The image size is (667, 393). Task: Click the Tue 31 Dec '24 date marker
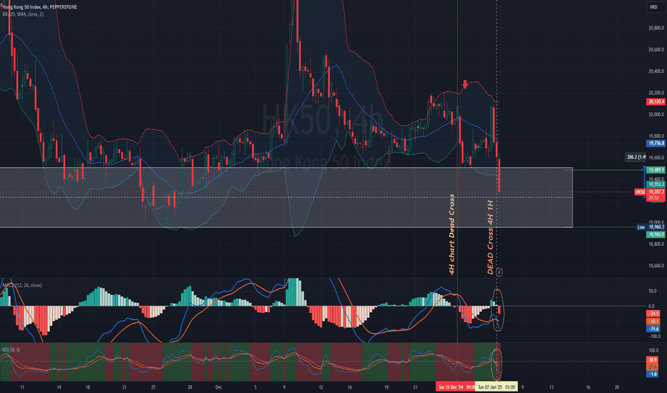(x=456, y=387)
